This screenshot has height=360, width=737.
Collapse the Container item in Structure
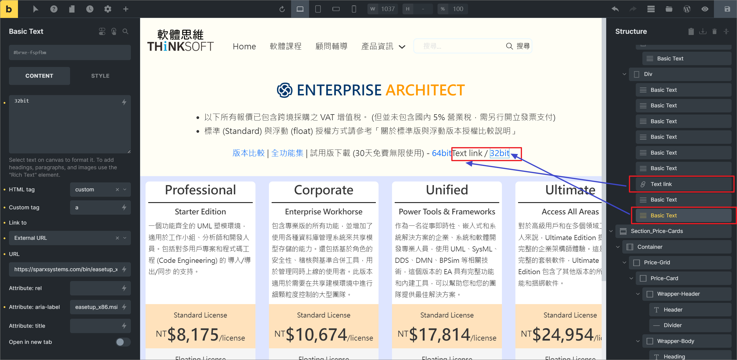[x=618, y=247]
